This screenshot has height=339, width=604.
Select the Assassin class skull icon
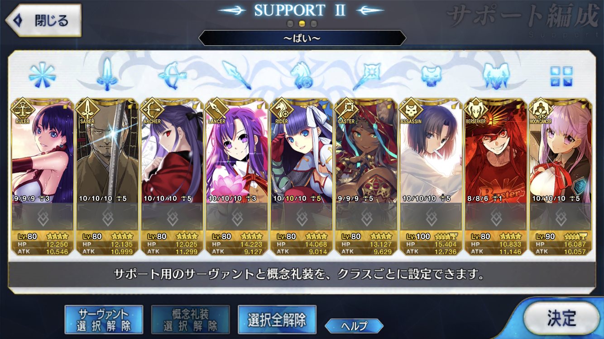click(431, 75)
